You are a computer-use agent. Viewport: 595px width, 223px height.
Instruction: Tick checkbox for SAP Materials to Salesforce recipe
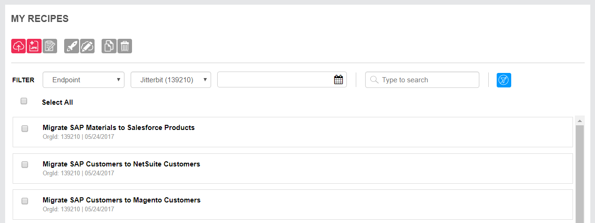pyautogui.click(x=25, y=129)
